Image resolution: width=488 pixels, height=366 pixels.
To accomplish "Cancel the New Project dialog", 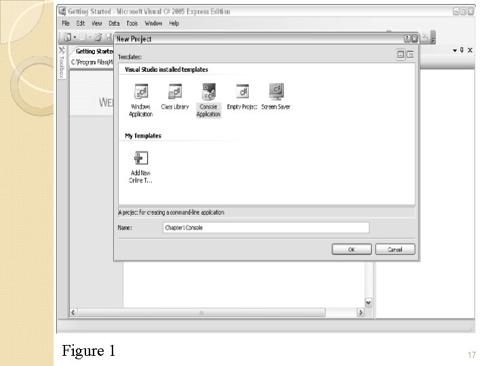I will (395, 249).
